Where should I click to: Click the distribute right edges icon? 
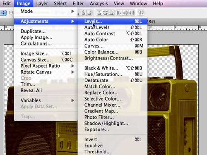(132, 13)
